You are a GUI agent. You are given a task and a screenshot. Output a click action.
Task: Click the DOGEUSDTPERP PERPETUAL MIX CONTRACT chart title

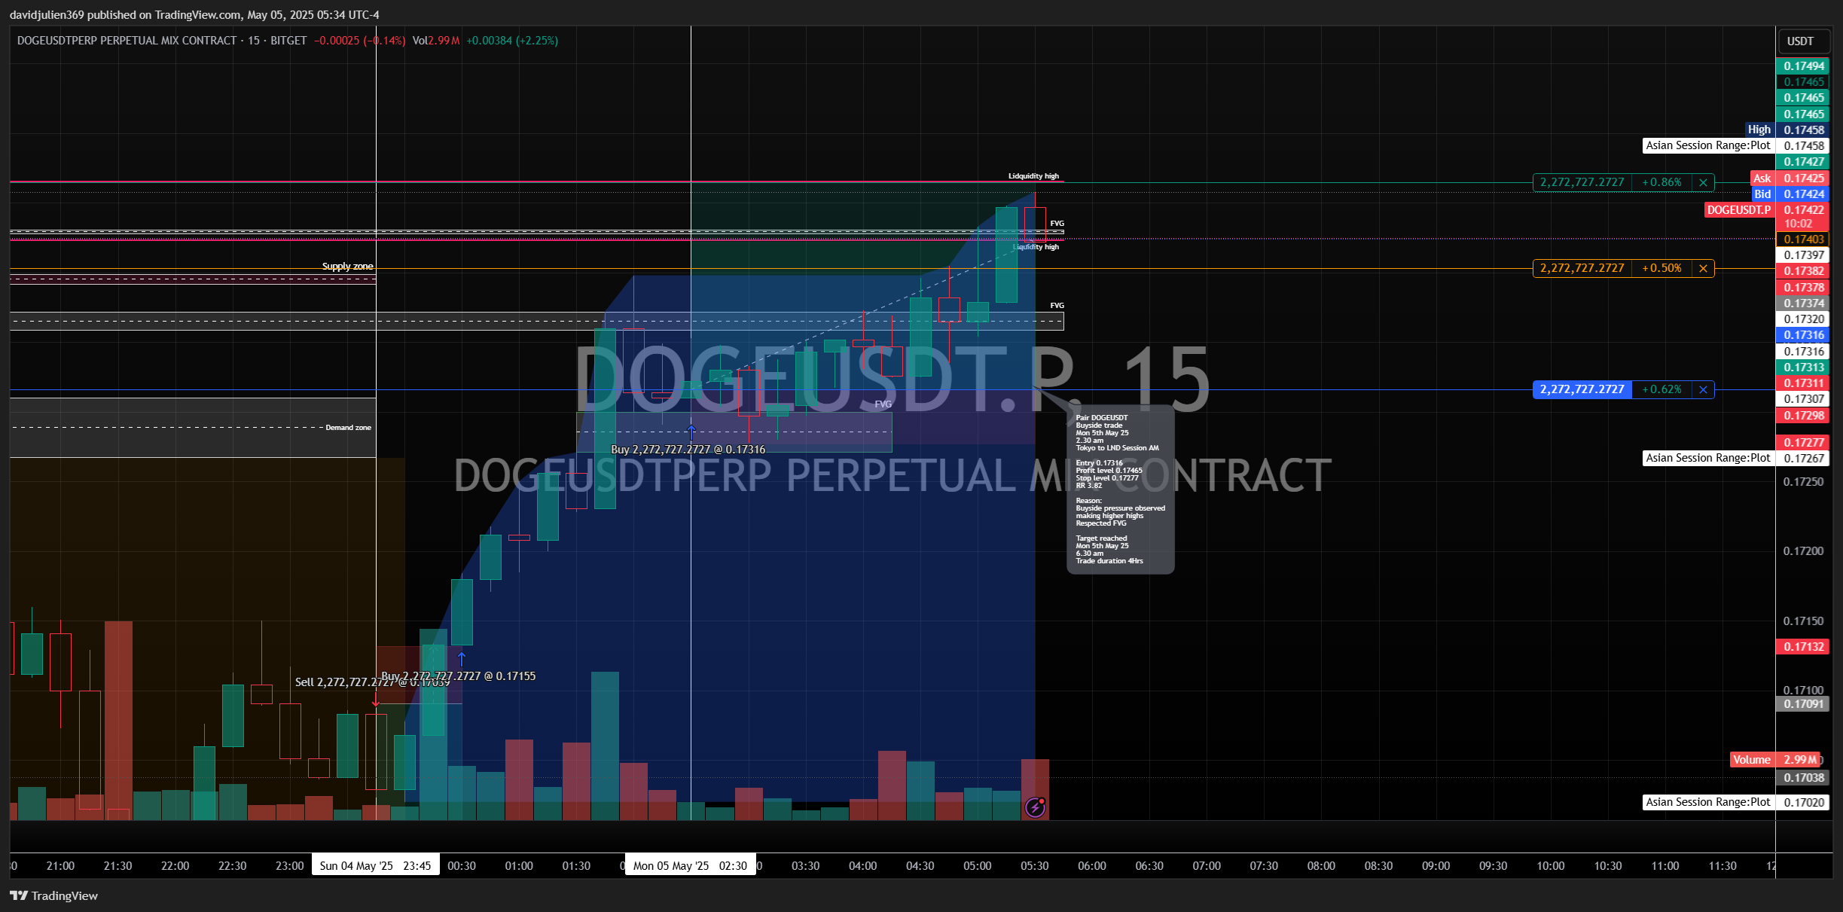point(127,41)
